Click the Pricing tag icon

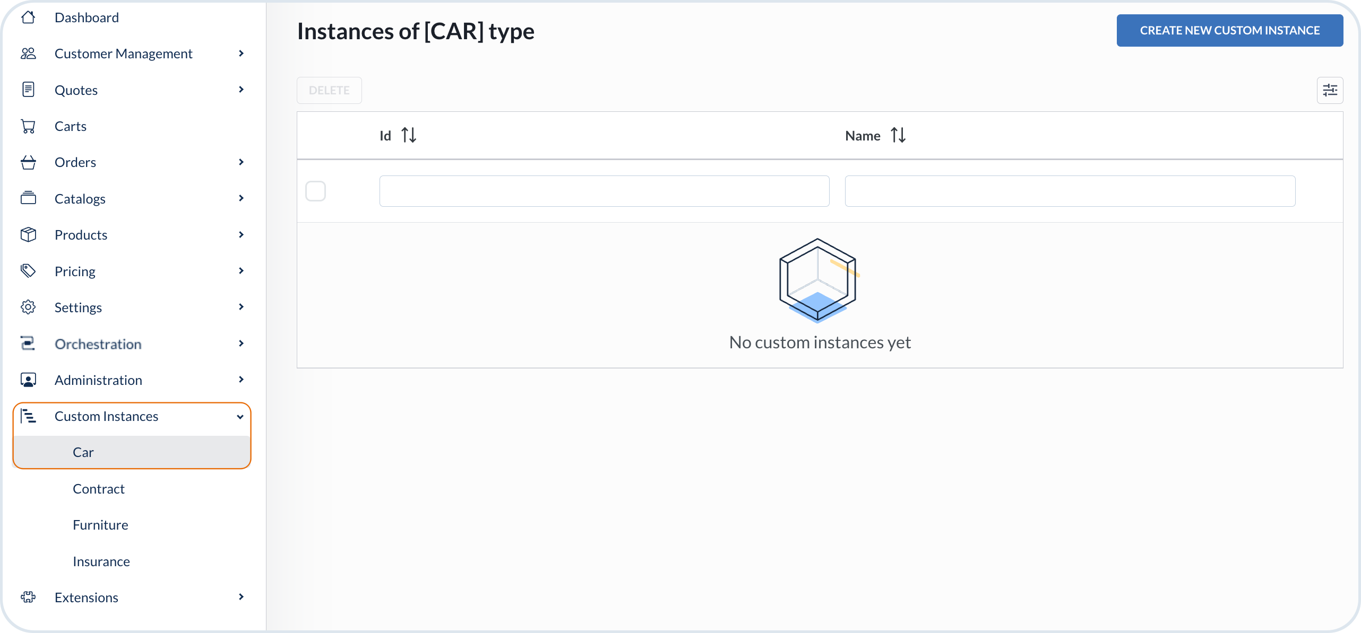click(28, 271)
